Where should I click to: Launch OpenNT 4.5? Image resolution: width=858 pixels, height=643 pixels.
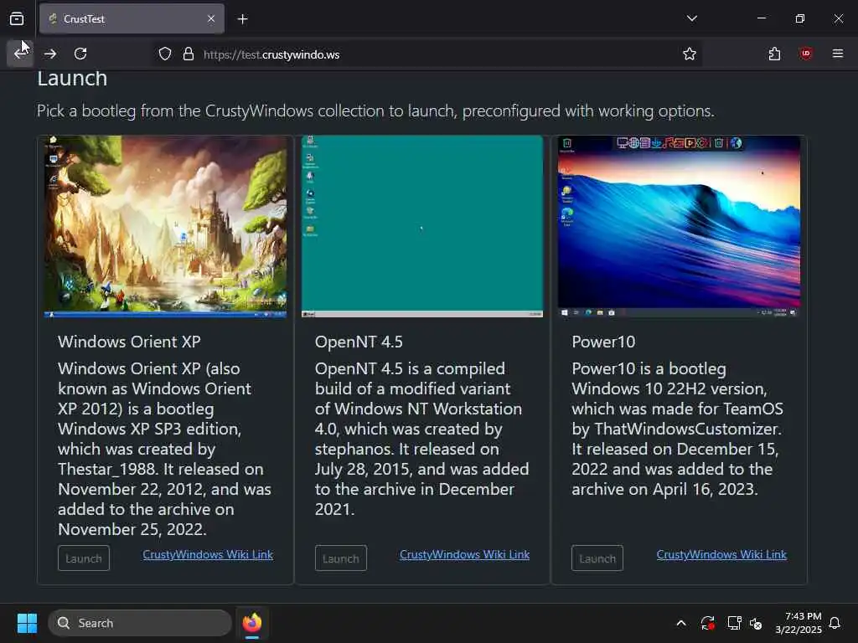coord(341,558)
